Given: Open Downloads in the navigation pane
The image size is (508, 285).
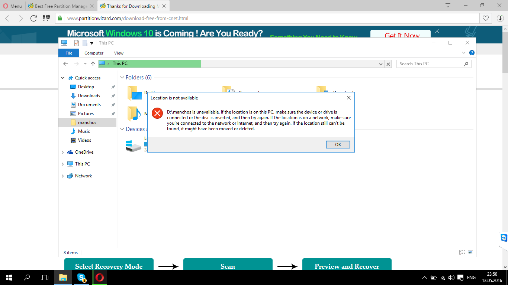Looking at the screenshot, I should 89,96.
